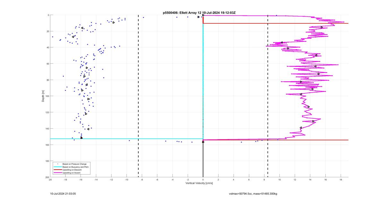The height and width of the screenshot is (199, 385).
Task: Select the 'Depth [m]' y-axis label
Action: [x=43, y=96]
